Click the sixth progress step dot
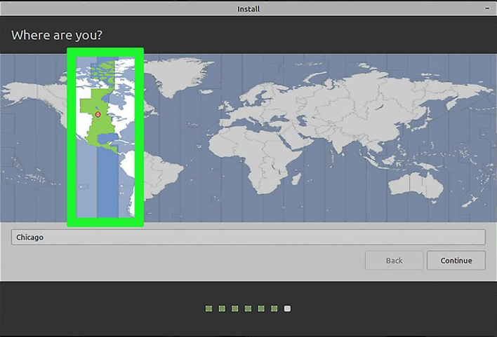Screen dimensions: 497x337 [274, 308]
